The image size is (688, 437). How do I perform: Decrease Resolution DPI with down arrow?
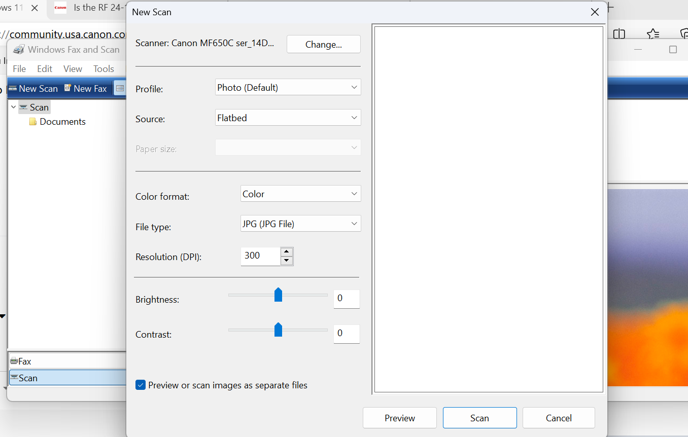coord(287,261)
